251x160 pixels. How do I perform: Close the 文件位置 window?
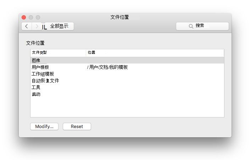[24, 17]
